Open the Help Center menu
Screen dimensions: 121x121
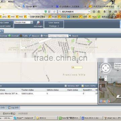(5, 23)
